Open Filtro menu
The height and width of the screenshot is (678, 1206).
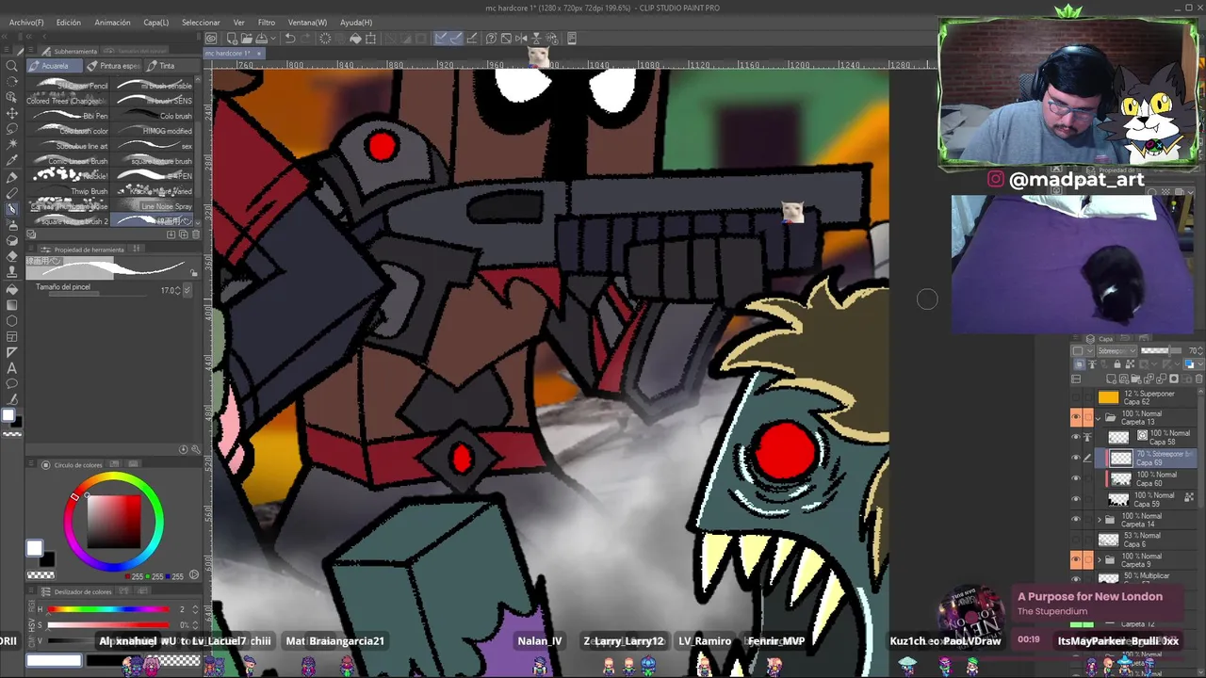267,22
